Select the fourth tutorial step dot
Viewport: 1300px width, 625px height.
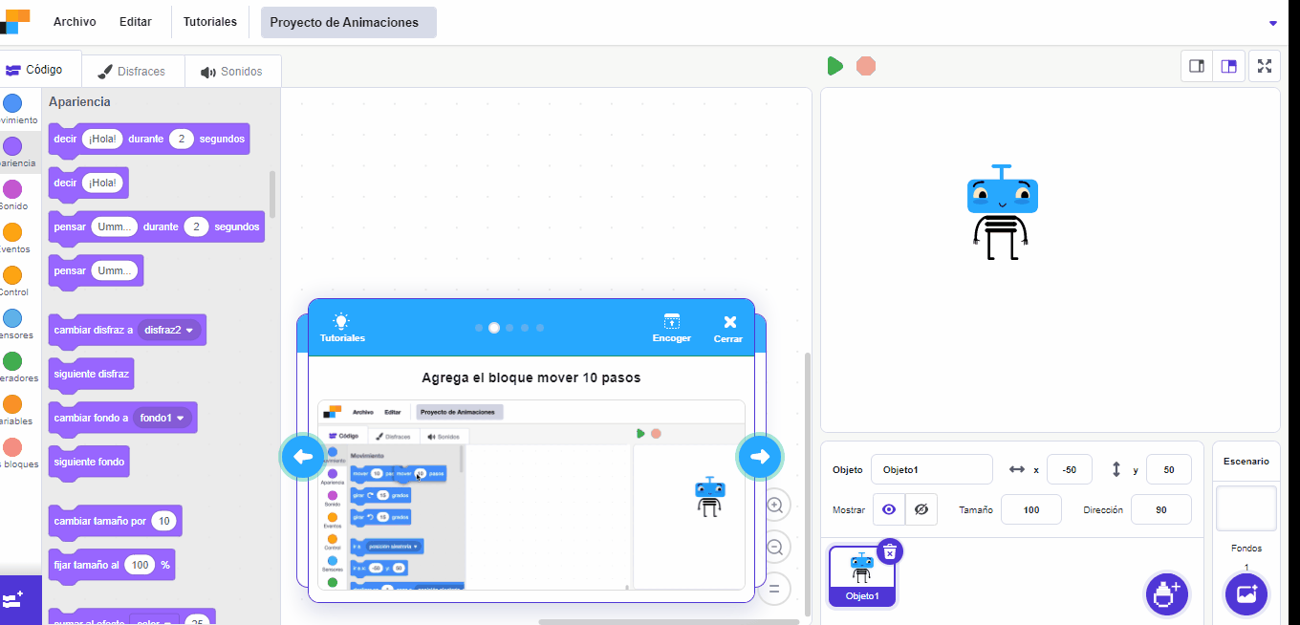[x=525, y=328]
